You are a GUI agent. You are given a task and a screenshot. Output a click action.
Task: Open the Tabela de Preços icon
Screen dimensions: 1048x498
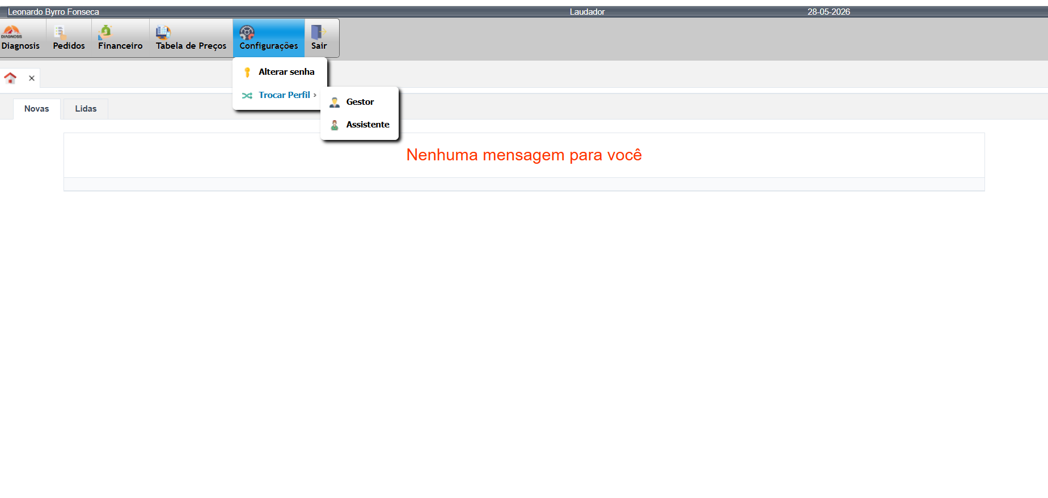pyautogui.click(x=163, y=32)
